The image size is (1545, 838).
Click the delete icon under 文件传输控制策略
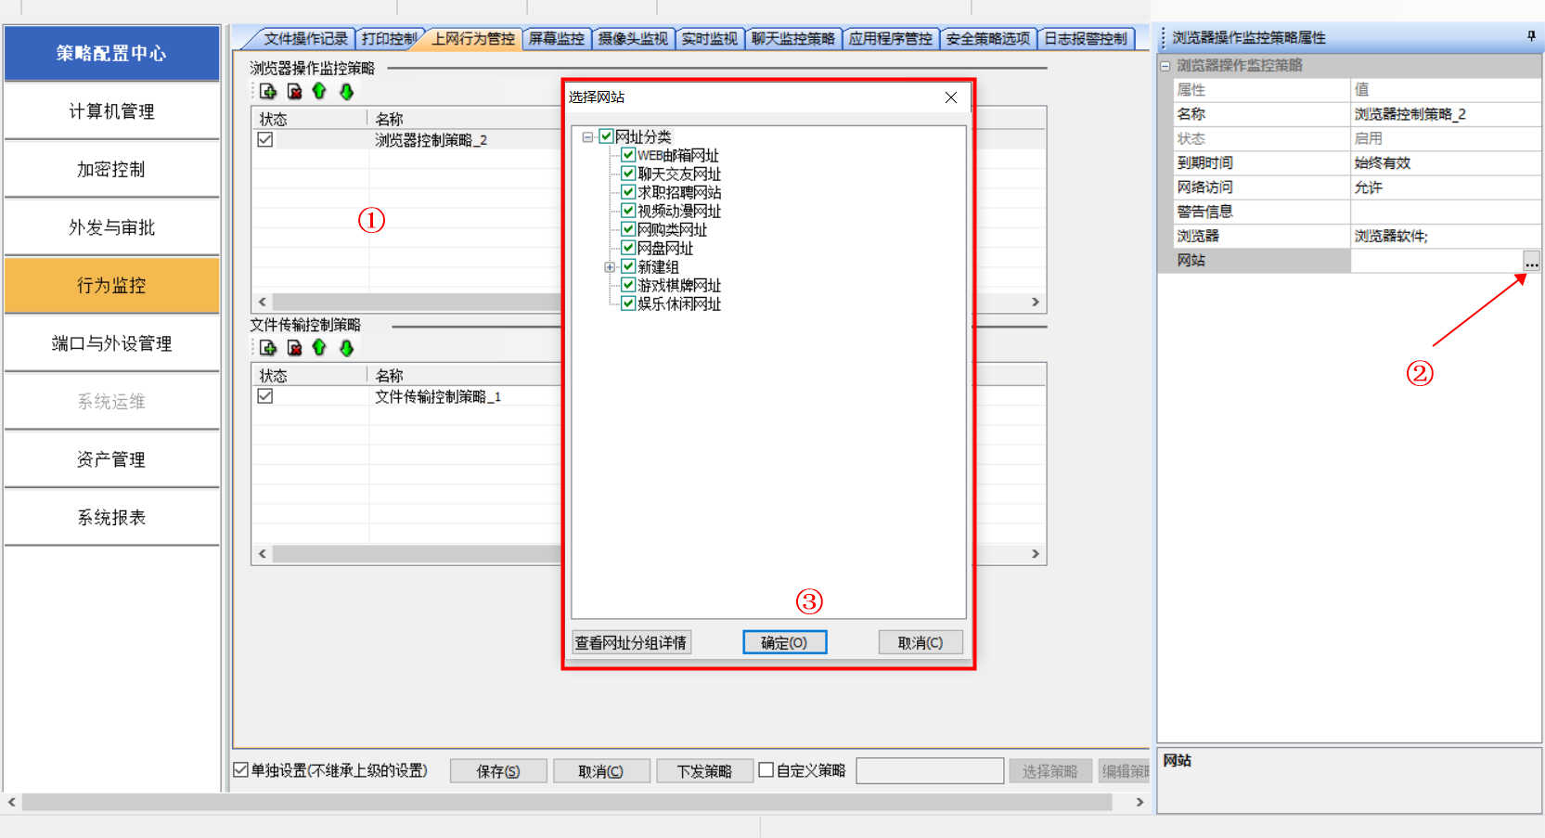[x=294, y=348]
